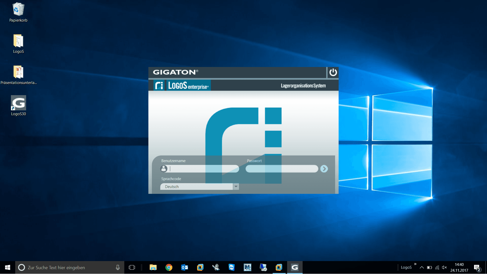Click the "LagerorganisationsSystem" header text
Screen dimensions: 487x274
[x=303, y=86]
